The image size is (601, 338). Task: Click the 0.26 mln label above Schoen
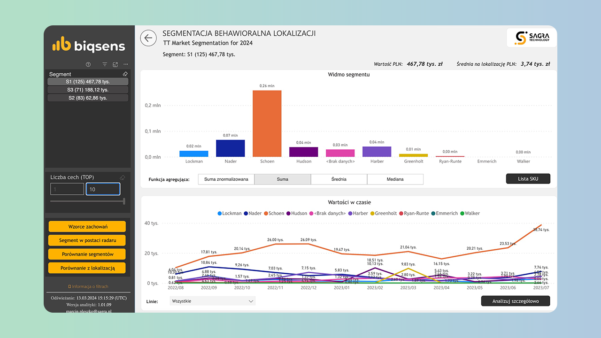click(x=267, y=86)
